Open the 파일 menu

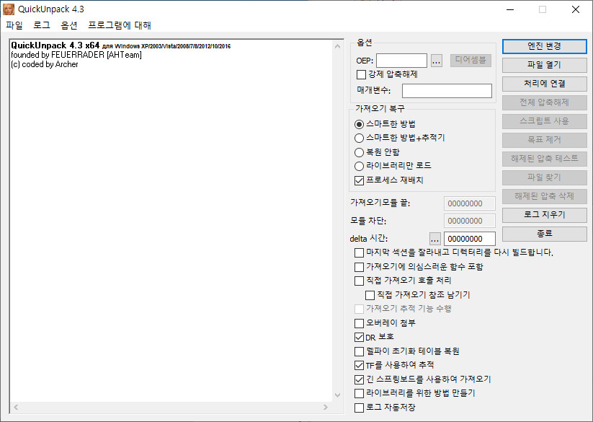click(14, 25)
